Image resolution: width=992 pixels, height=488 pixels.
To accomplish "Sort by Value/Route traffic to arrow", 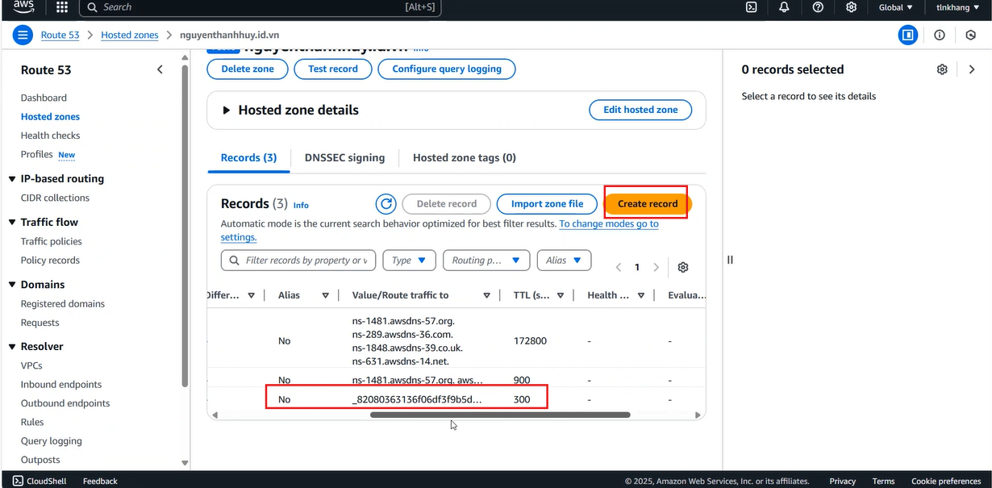I will tap(486, 295).
